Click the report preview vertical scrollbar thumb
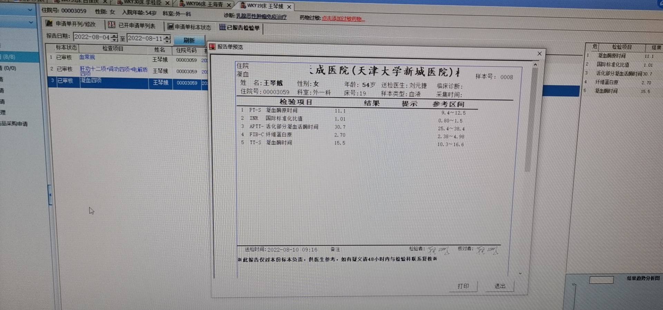Screen dimensions: 663x310 tap(531, 119)
